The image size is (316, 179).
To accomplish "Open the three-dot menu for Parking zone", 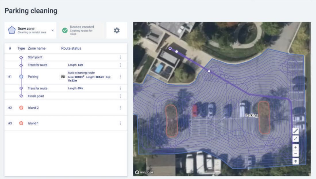I will click(120, 77).
